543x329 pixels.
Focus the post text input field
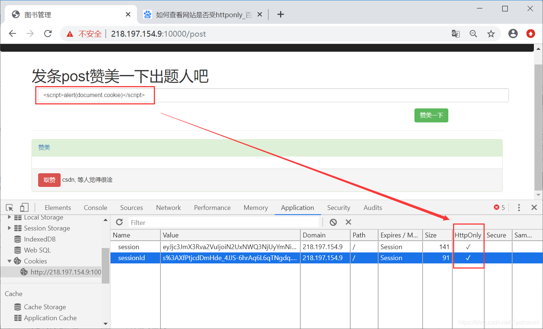(273, 95)
